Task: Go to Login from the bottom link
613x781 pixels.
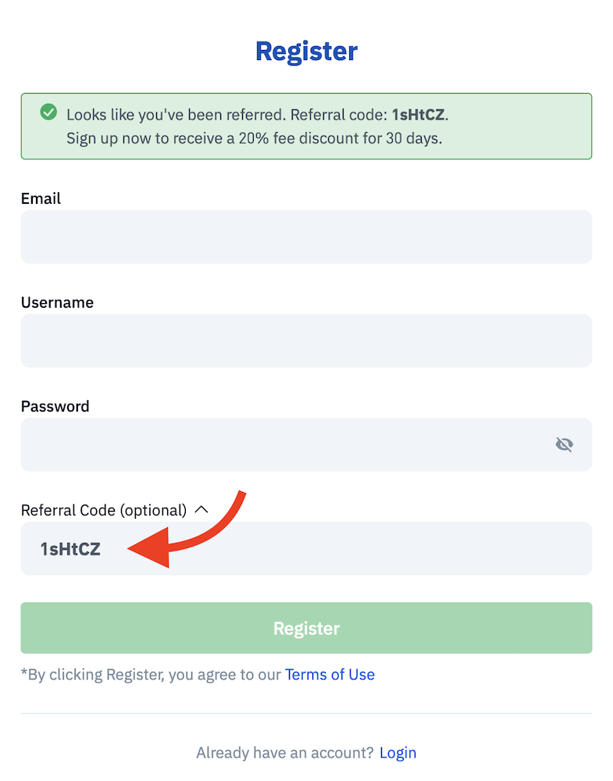Action: (397, 752)
